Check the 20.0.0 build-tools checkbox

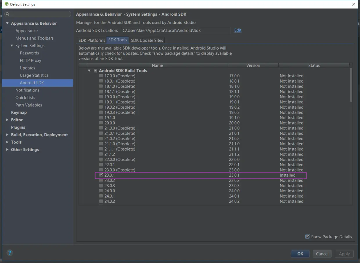(101, 123)
